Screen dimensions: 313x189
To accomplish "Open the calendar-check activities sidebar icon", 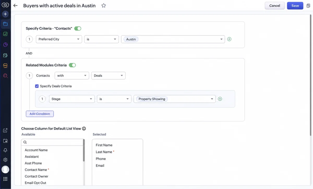I will tap(5, 55).
